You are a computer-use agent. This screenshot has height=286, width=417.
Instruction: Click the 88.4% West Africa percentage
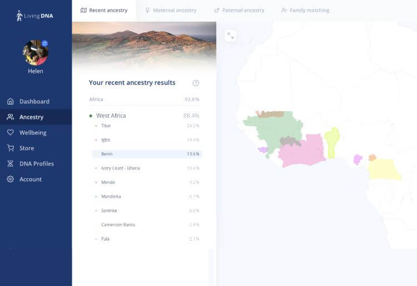[x=191, y=116]
